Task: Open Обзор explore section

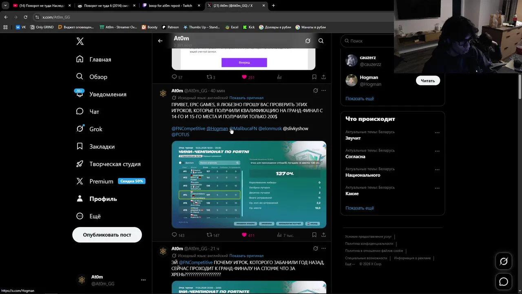Action: tap(92, 77)
